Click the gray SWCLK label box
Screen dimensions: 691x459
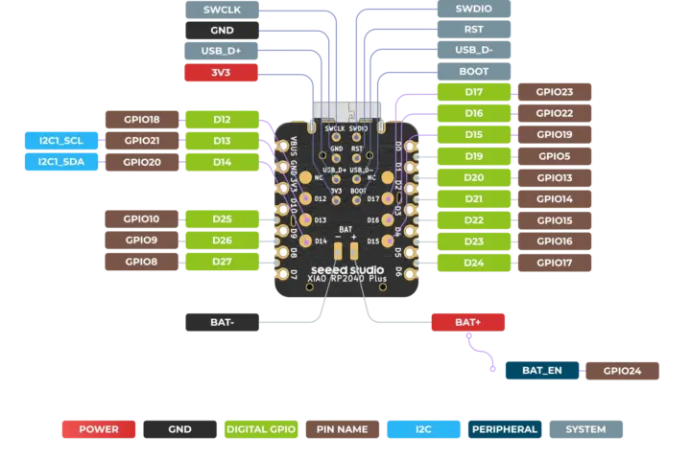coord(222,10)
